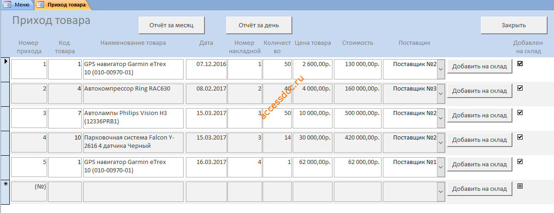Click the new record asterisk row selector
Image resolution: width=554 pixels, height=213 pixels.
coord(5,192)
